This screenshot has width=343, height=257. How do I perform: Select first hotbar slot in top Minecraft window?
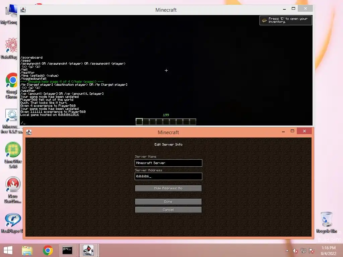[x=139, y=121]
